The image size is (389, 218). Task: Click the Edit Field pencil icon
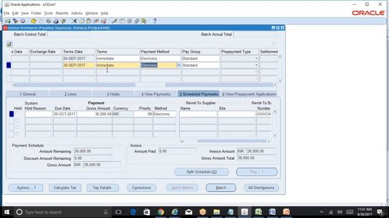(114, 21)
